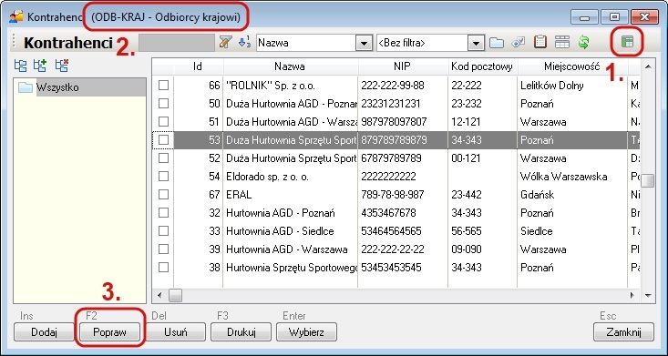Select the name cell "ERAL"
The width and height of the screenshot is (668, 356).
(290, 195)
